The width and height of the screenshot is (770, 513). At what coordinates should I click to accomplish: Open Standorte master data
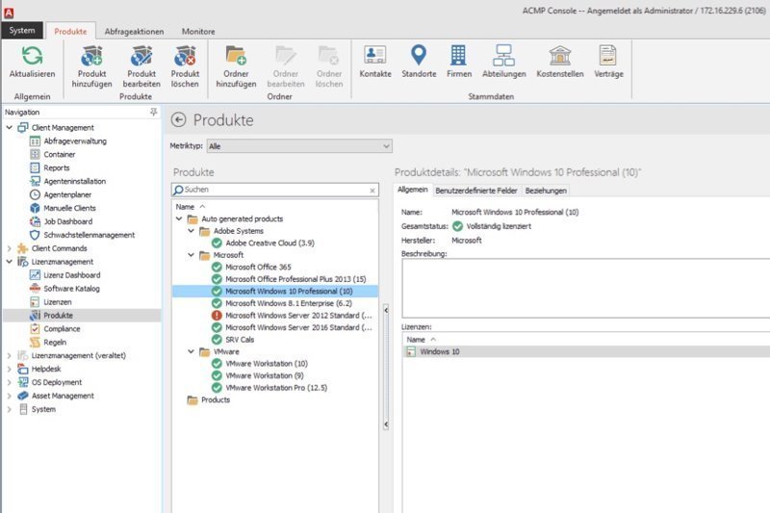(419, 62)
